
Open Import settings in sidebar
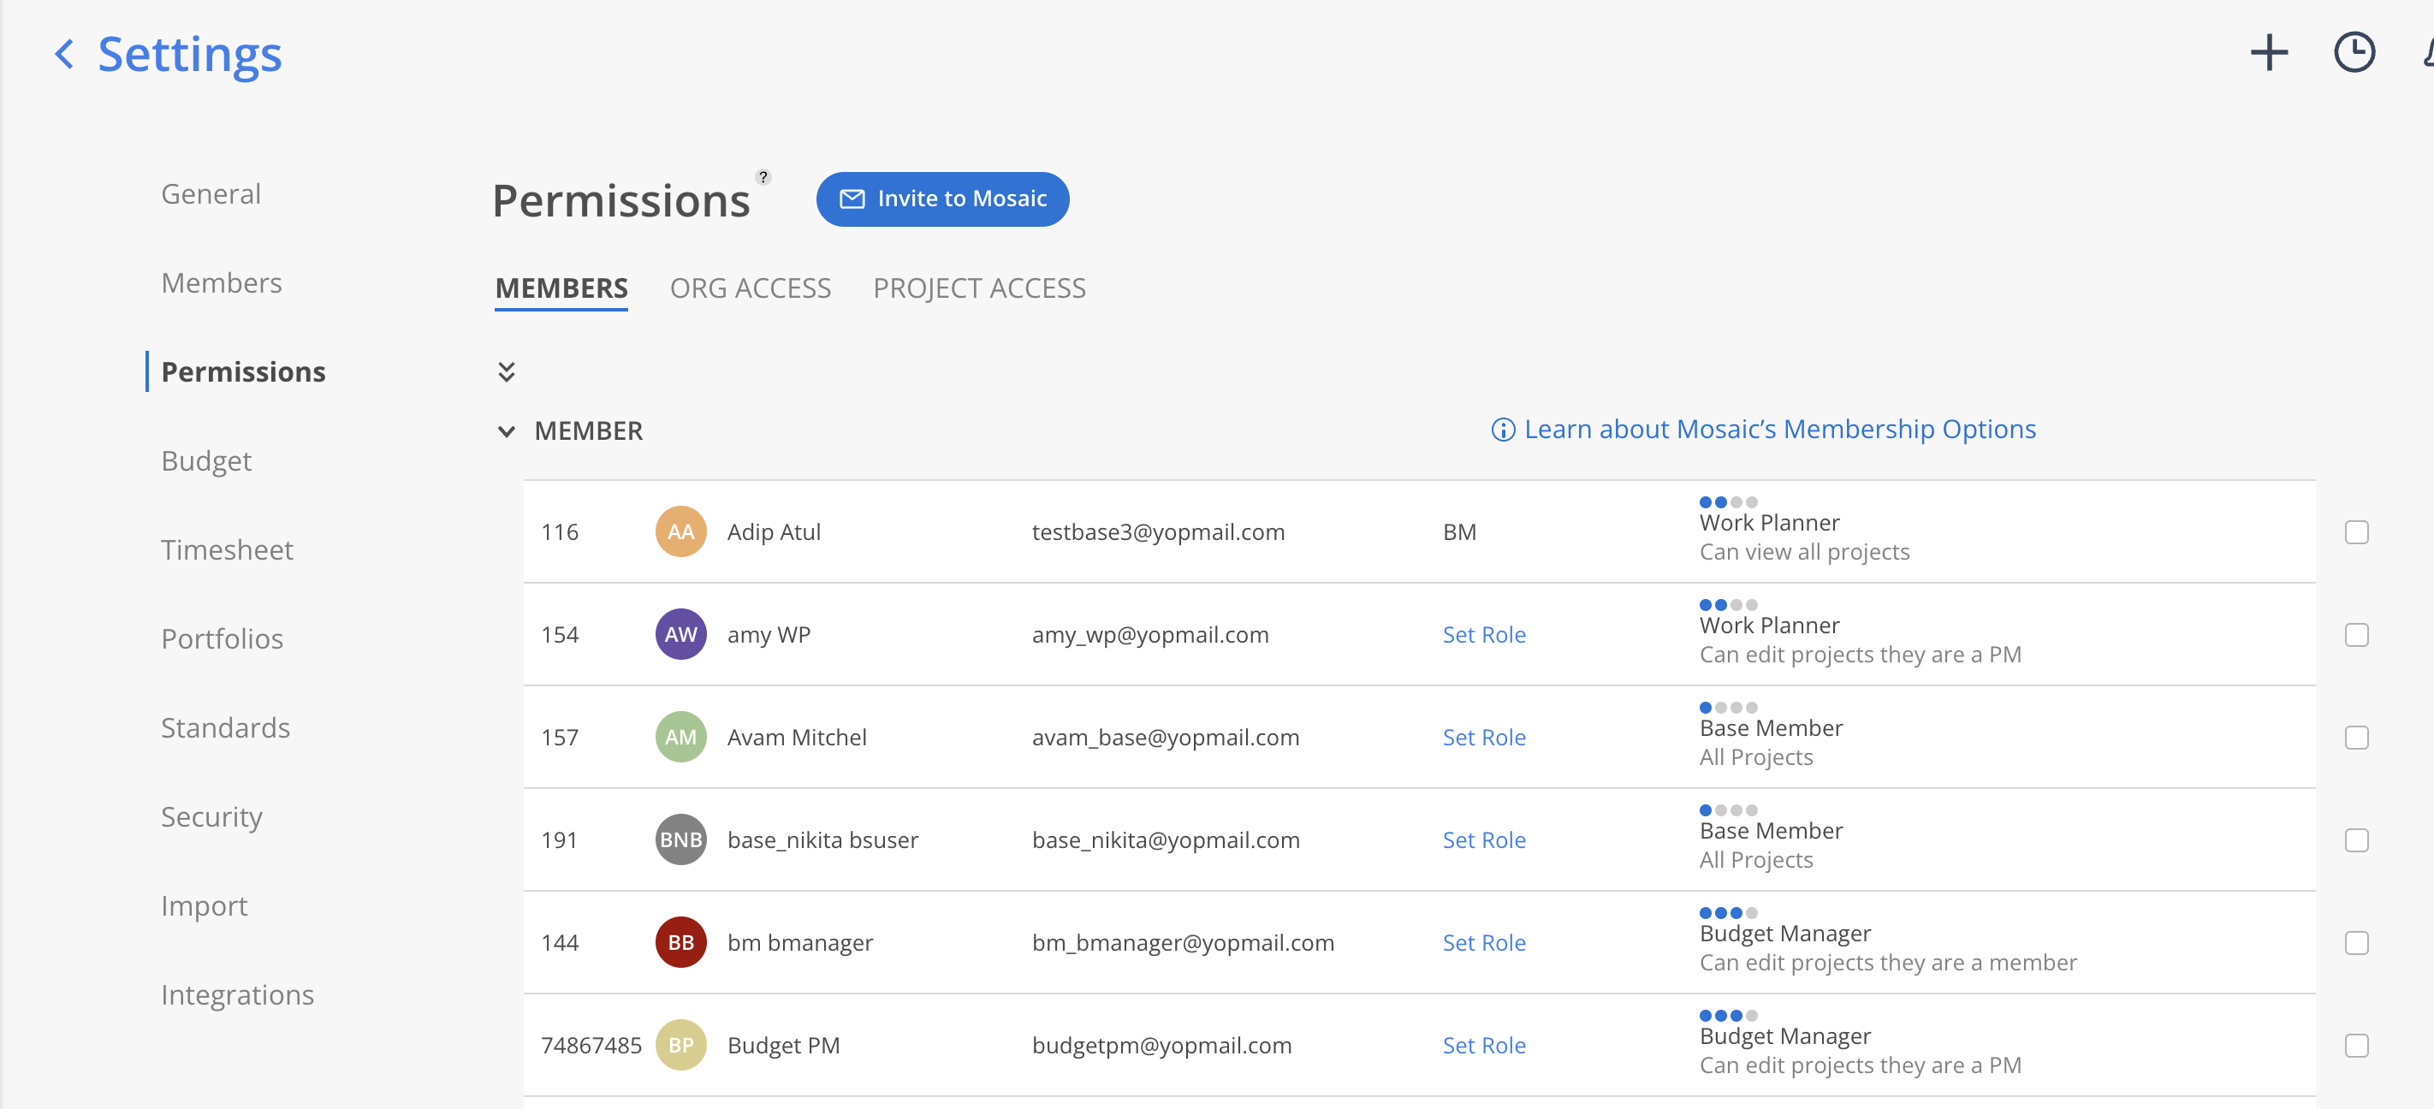pyautogui.click(x=204, y=906)
